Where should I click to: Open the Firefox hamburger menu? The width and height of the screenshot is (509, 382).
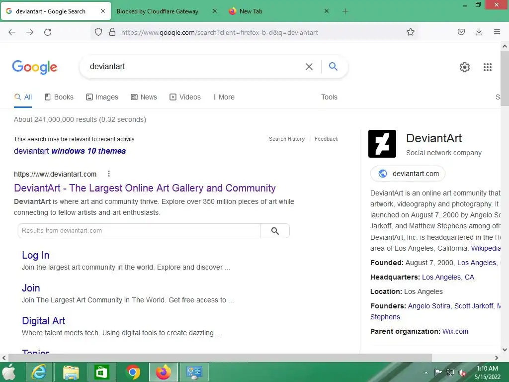tap(497, 32)
